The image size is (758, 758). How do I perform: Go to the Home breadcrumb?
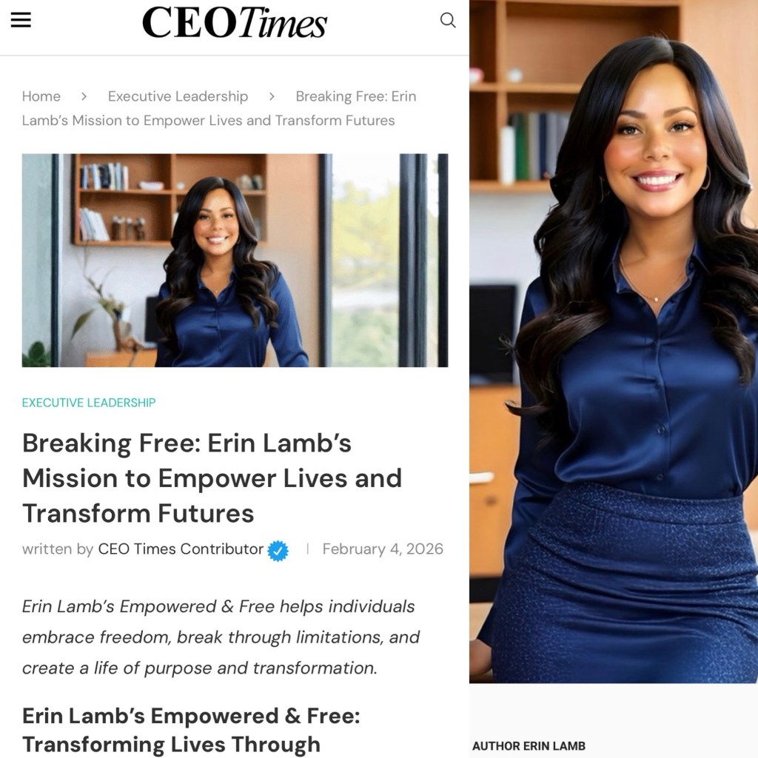click(x=41, y=96)
